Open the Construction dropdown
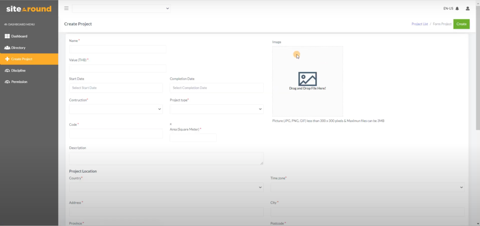 [116, 109]
